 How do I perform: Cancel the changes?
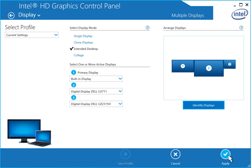click(x=175, y=154)
